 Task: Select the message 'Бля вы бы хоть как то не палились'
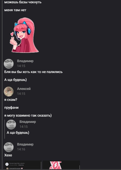coord(33,72)
